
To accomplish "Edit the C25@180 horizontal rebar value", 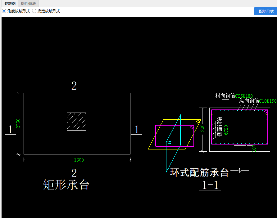I will [x=244, y=96].
